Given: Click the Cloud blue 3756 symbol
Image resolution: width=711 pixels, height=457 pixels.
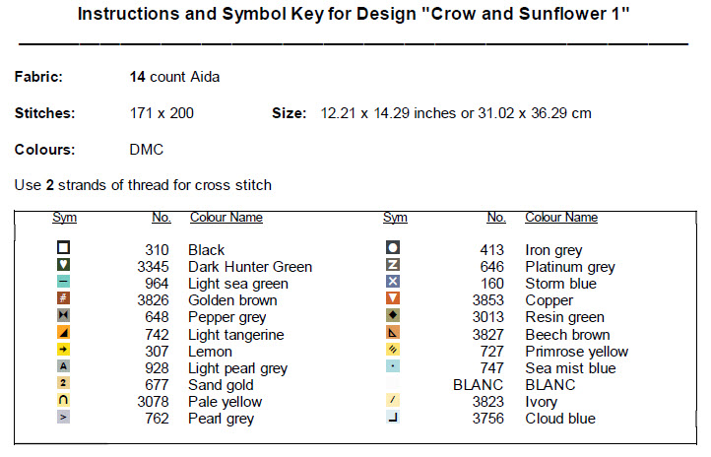Looking at the screenshot, I should click(393, 418).
